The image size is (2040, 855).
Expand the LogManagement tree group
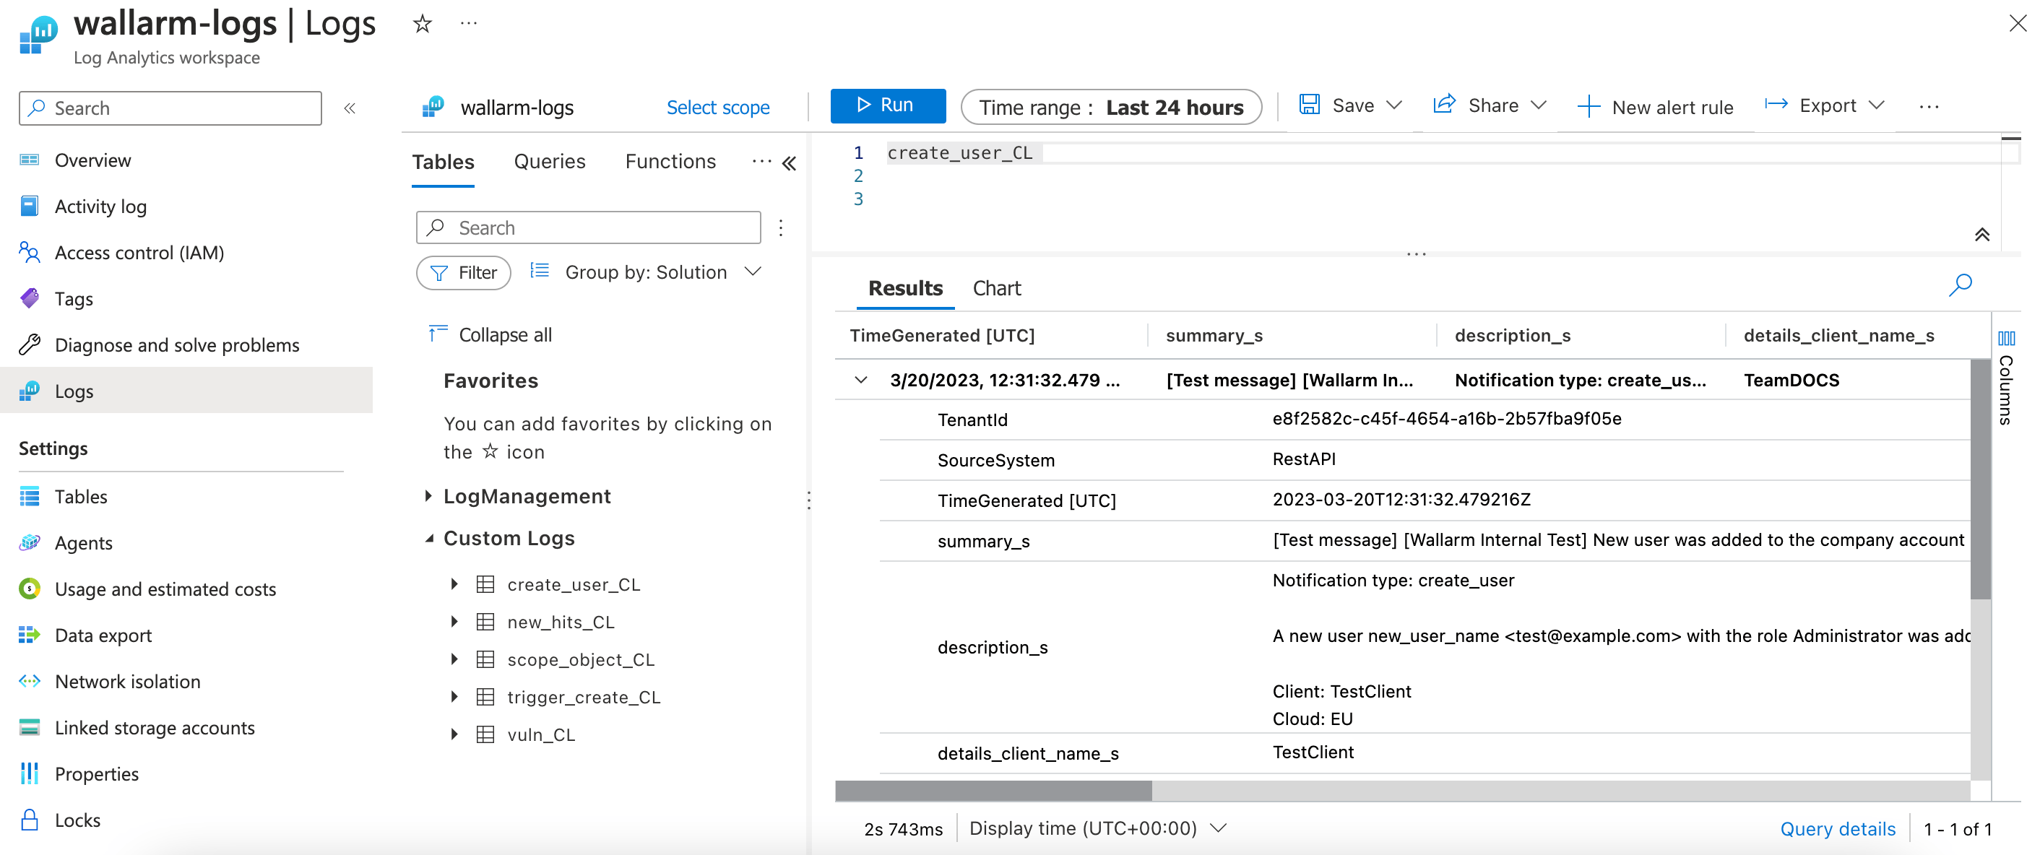(x=428, y=496)
